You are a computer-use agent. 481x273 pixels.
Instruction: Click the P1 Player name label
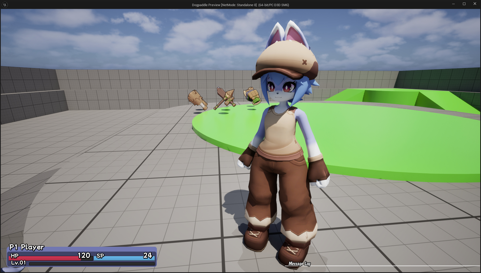tap(27, 247)
